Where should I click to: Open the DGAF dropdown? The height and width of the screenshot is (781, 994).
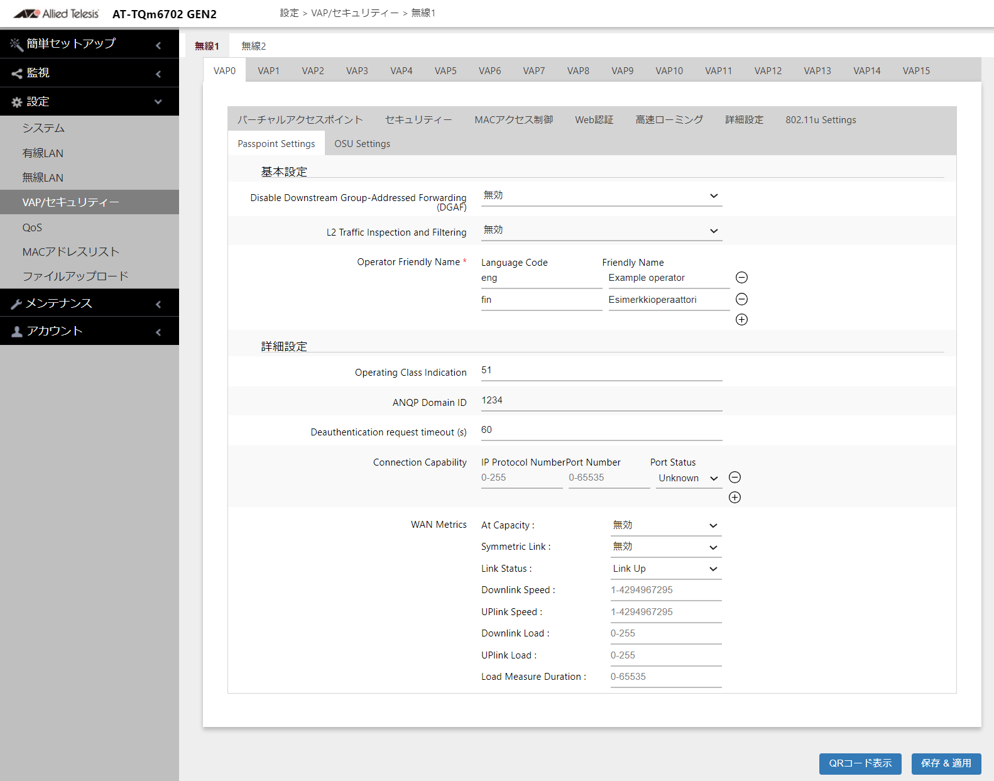click(601, 196)
